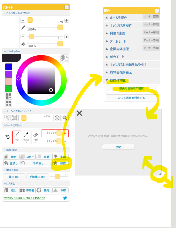The image size is (176, 228).
Task: Expand the 制作モード section
Action: 131,57
